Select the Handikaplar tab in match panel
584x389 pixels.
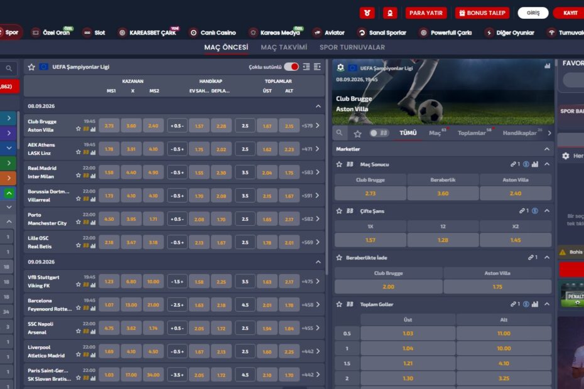(x=519, y=133)
